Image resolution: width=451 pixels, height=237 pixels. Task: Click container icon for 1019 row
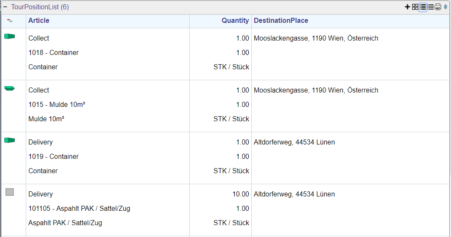[9, 140]
